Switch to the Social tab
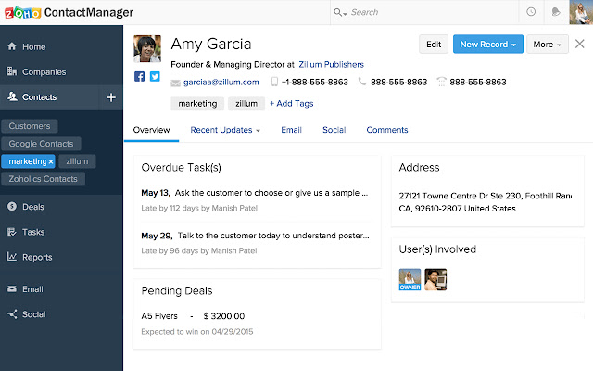 [334, 130]
